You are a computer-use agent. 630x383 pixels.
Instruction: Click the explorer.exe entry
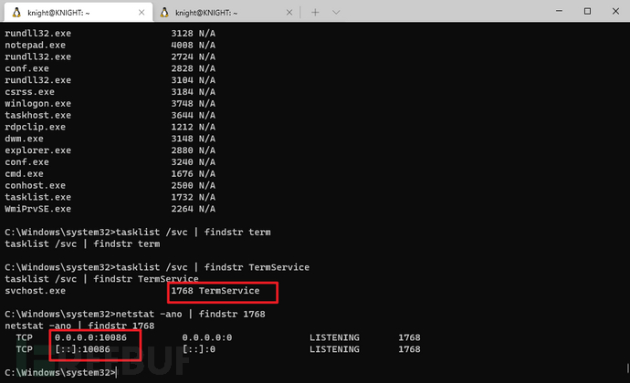click(110, 150)
